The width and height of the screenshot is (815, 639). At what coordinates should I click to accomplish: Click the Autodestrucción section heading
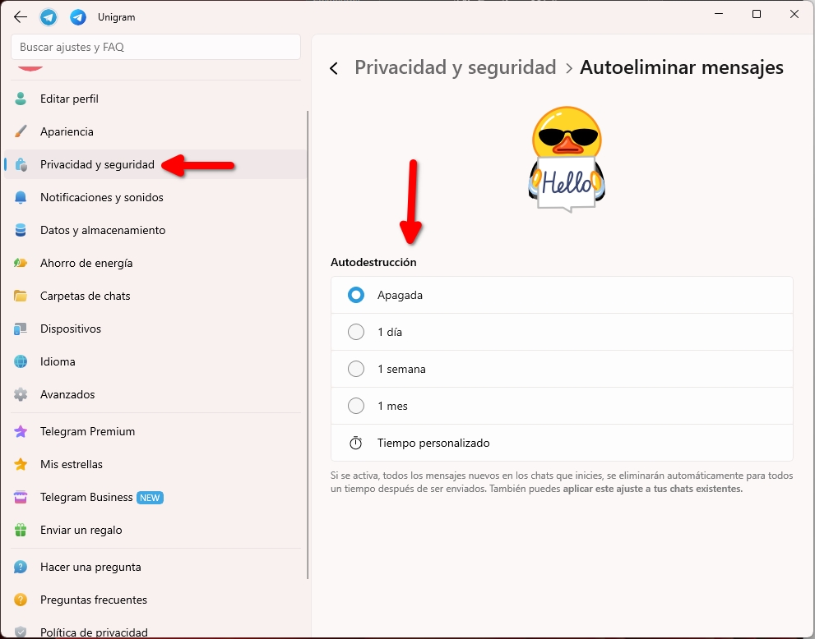(x=373, y=262)
